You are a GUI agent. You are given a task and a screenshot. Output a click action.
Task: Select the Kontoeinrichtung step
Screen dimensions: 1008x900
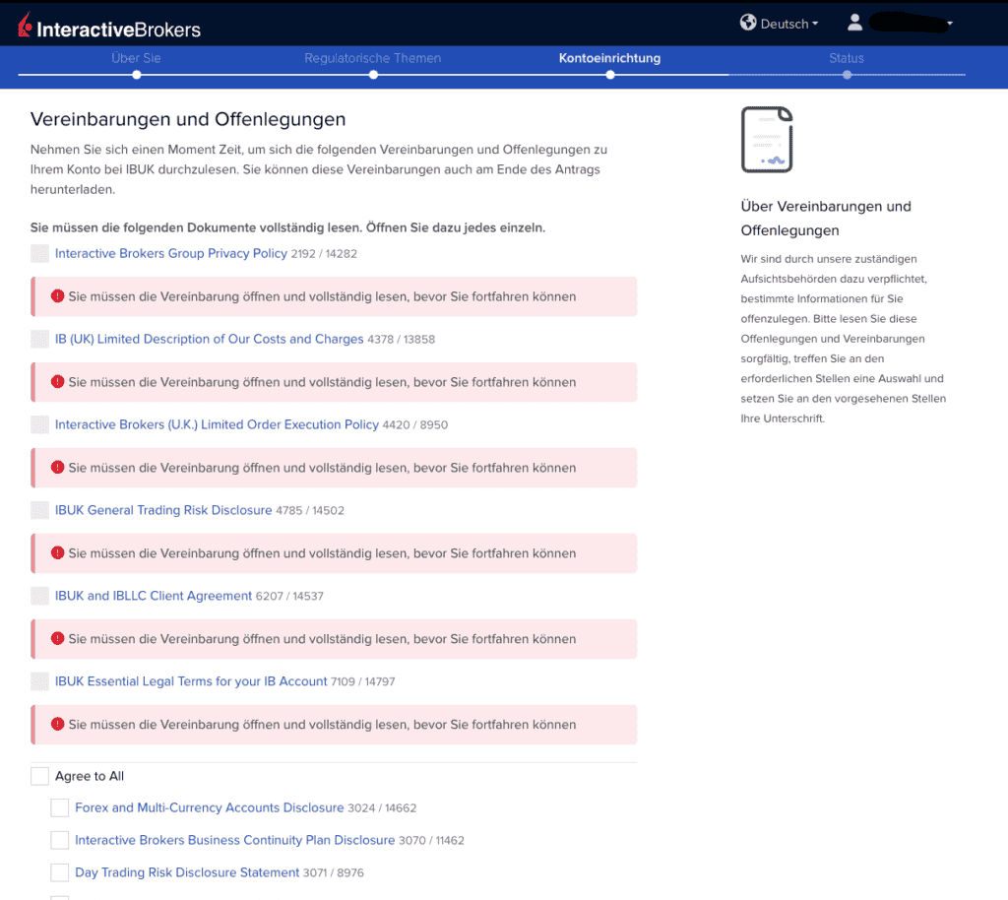[609, 58]
